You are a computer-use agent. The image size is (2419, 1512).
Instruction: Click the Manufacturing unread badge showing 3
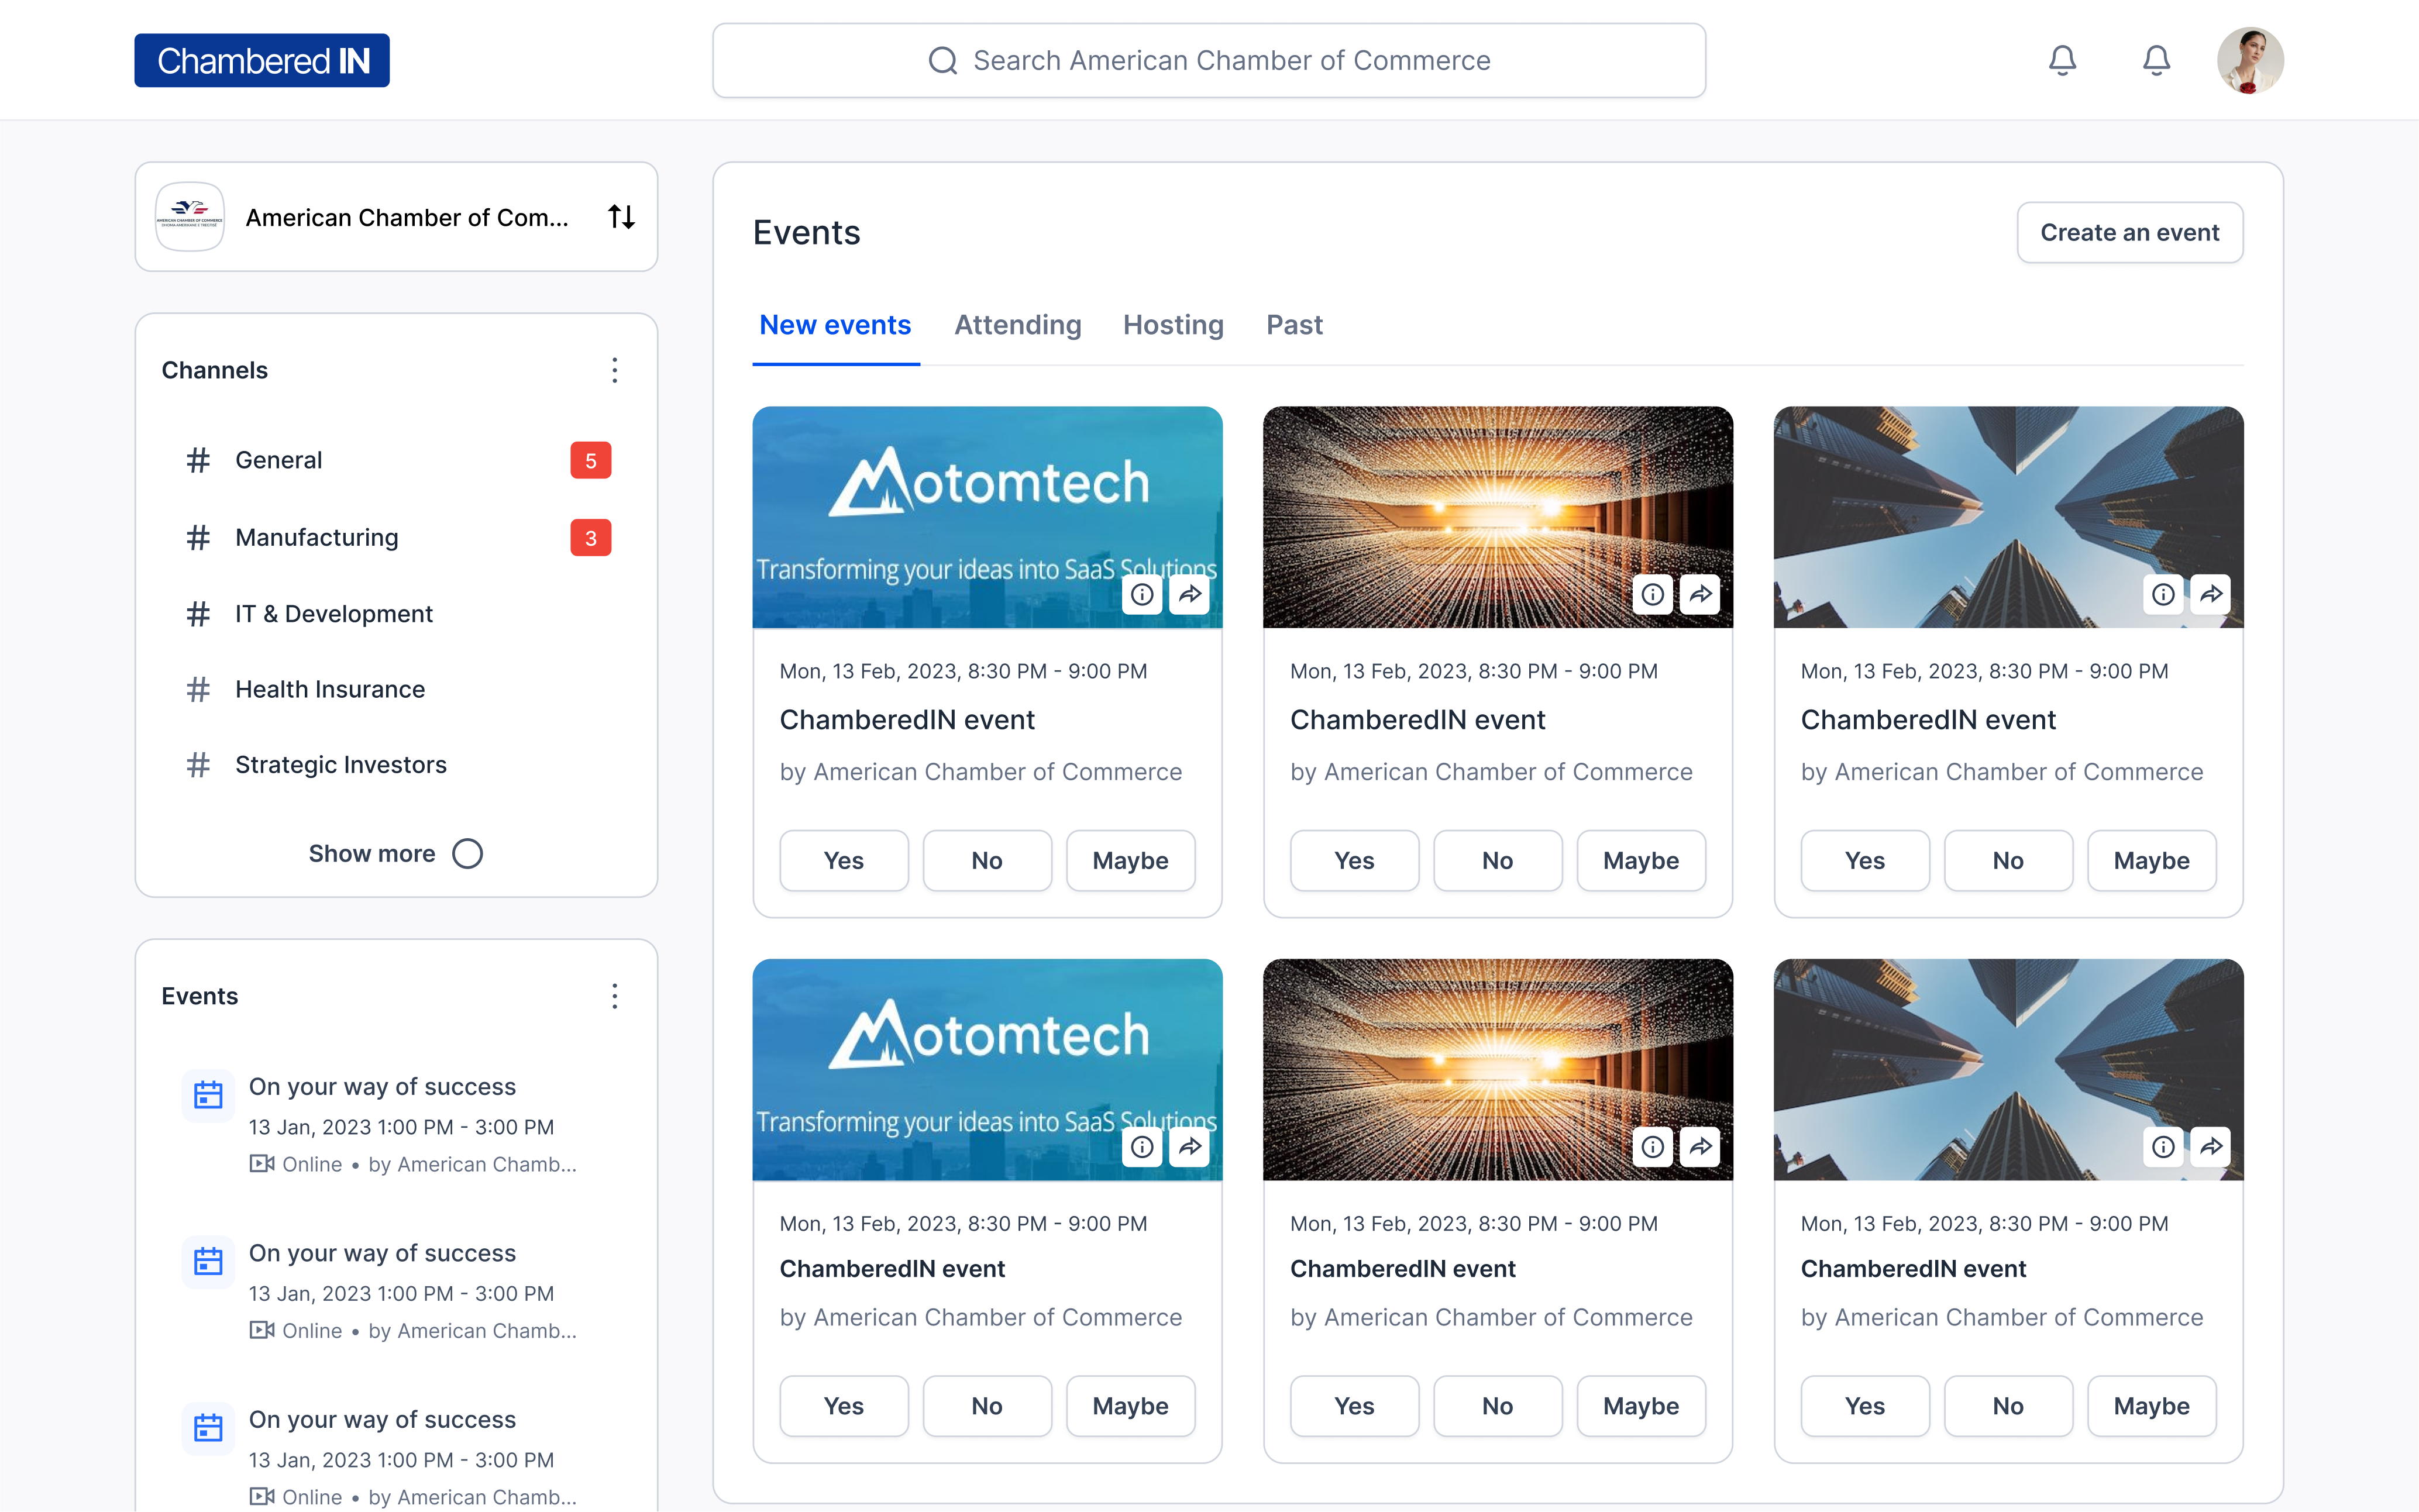591,538
